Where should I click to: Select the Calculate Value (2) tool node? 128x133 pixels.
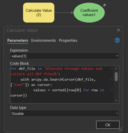point(39,13)
